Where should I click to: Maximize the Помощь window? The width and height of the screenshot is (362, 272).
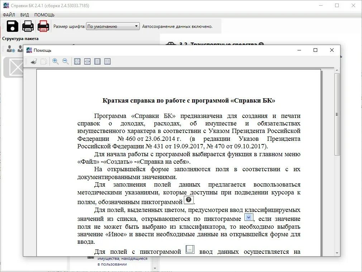(315, 50)
